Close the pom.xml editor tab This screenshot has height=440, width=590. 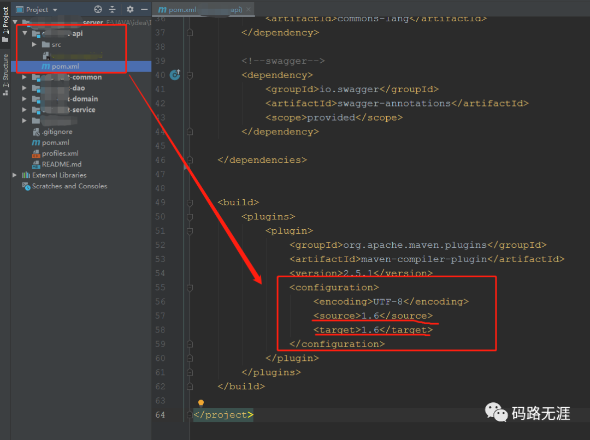pos(249,9)
